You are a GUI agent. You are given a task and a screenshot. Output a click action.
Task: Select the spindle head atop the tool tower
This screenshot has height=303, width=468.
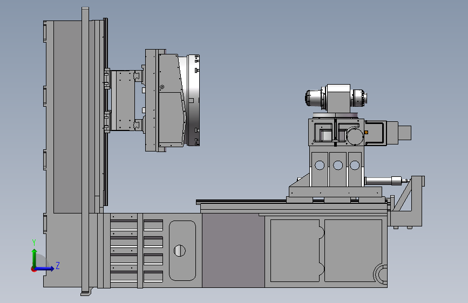336,98
